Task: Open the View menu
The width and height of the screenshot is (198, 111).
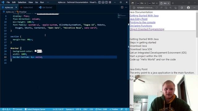Action: [x=31, y=2]
